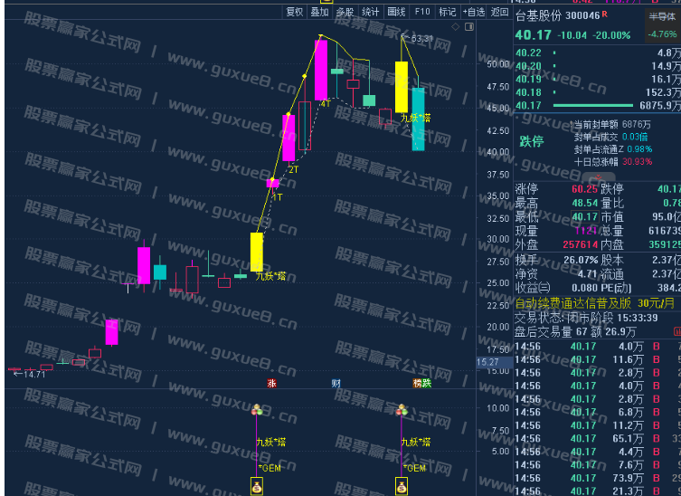This screenshot has width=681, height=496.
Task: Click the 返回 back button
Action: coord(499,12)
